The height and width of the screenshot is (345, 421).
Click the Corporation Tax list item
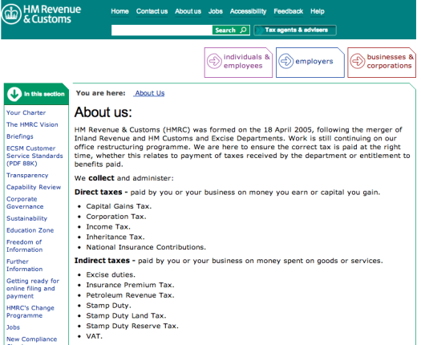pos(116,217)
